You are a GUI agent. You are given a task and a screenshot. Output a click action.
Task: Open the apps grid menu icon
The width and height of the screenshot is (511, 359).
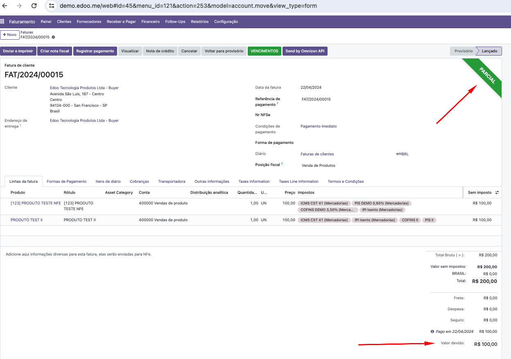pyautogui.click(x=2, y=22)
